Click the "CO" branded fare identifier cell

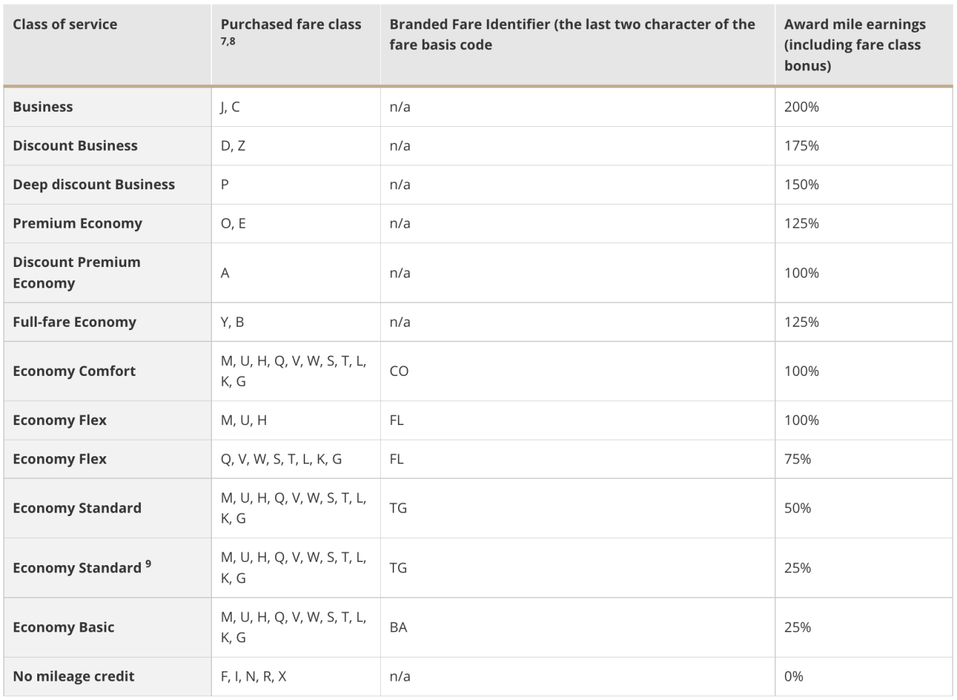[x=399, y=371]
